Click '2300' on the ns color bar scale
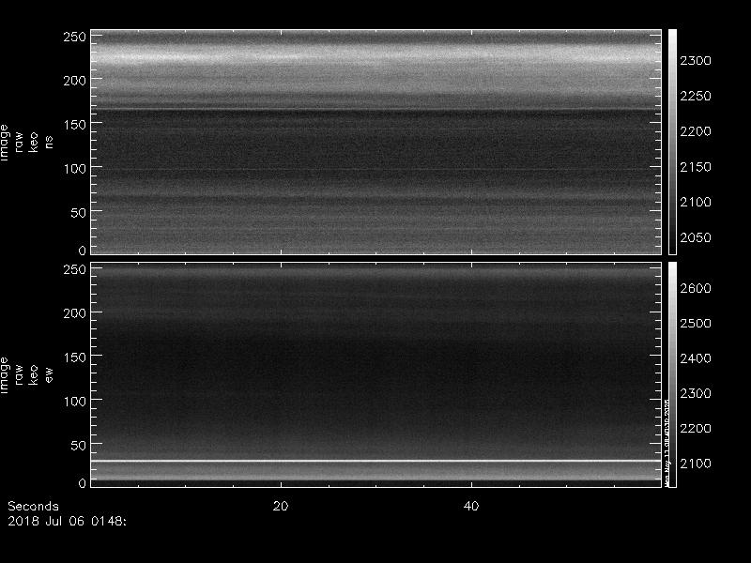The image size is (751, 563). coord(696,61)
